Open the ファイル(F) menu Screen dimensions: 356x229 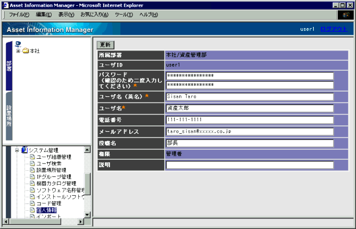[19, 15]
